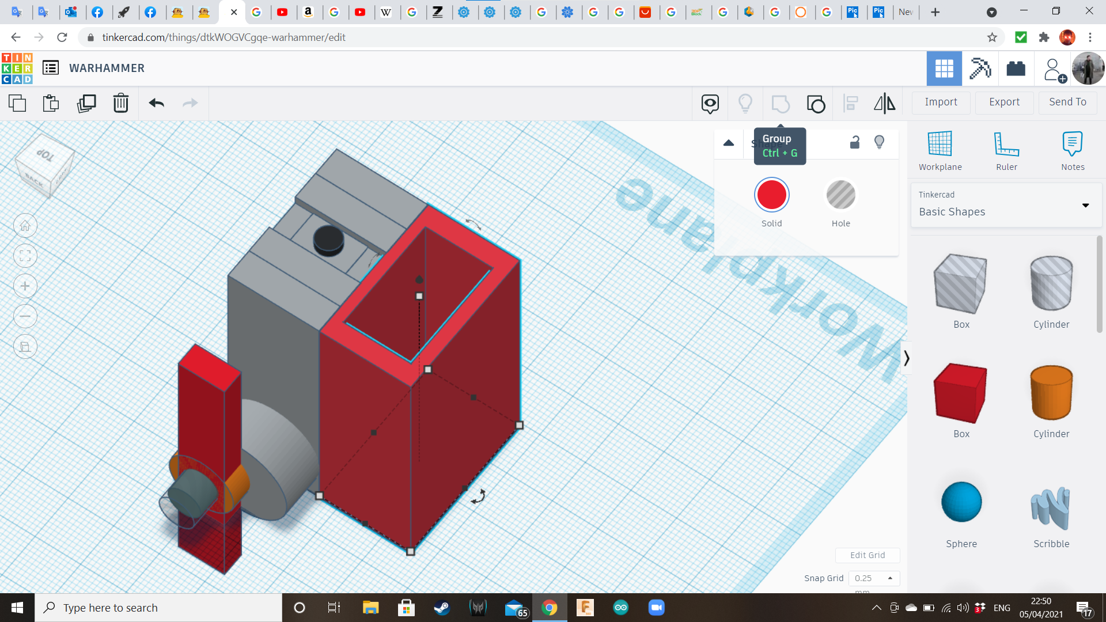This screenshot has height=622, width=1106.
Task: Click the Import button
Action: point(941,102)
